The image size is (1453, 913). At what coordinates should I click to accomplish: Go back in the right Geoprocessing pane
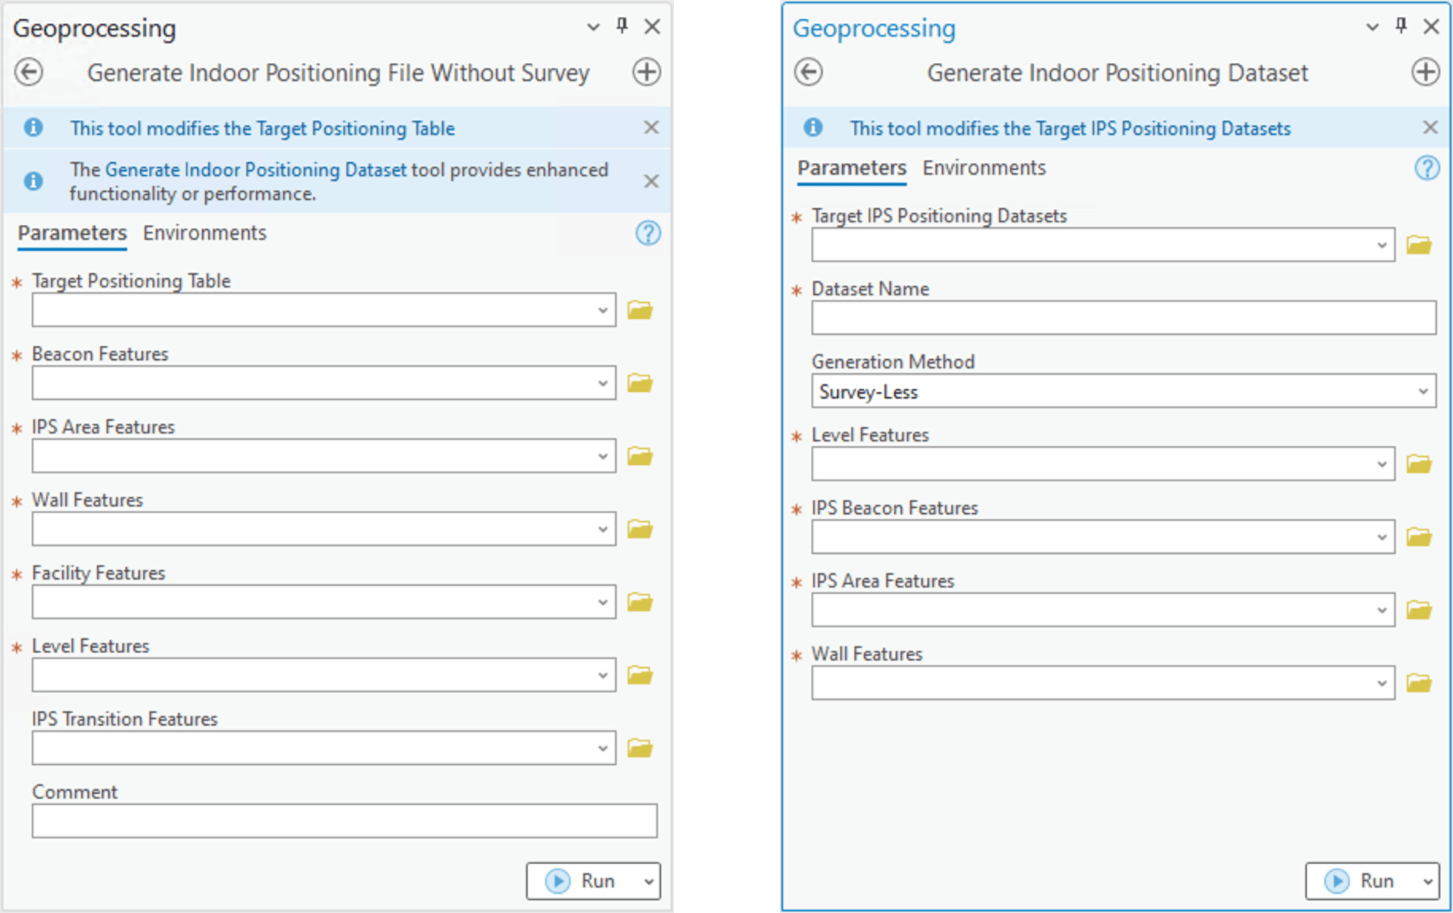point(808,73)
